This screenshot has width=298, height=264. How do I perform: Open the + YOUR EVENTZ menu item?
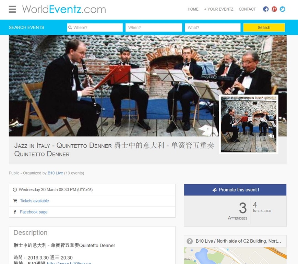218,9
